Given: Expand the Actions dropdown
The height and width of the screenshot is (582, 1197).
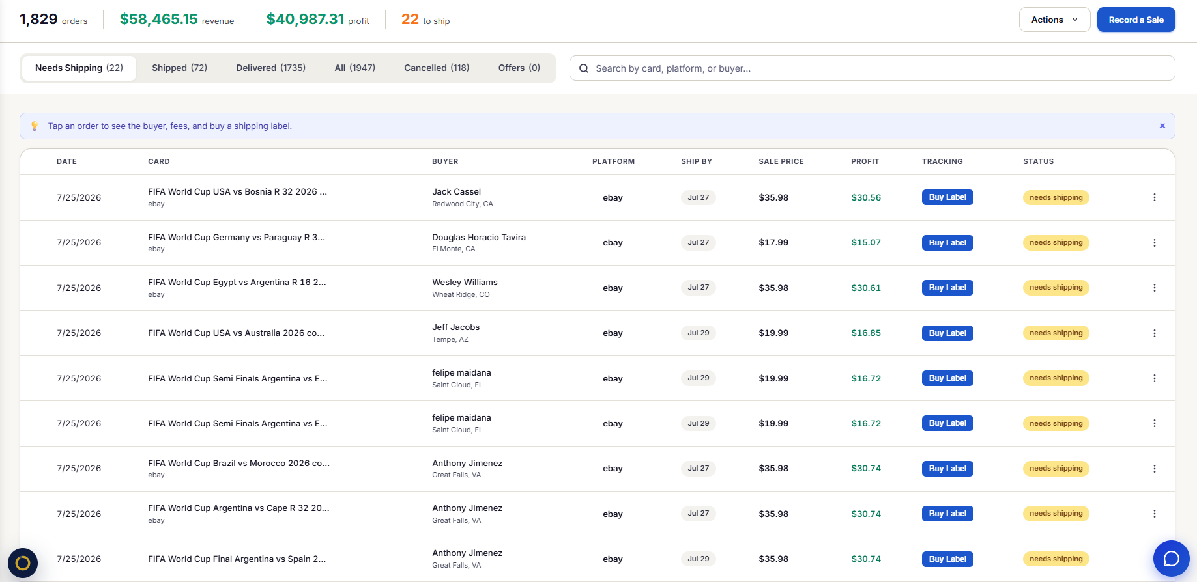Looking at the screenshot, I should [1054, 20].
